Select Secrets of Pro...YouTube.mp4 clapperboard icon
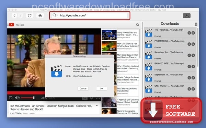This screenshot has width=206, height=128. (x=149, y=56)
